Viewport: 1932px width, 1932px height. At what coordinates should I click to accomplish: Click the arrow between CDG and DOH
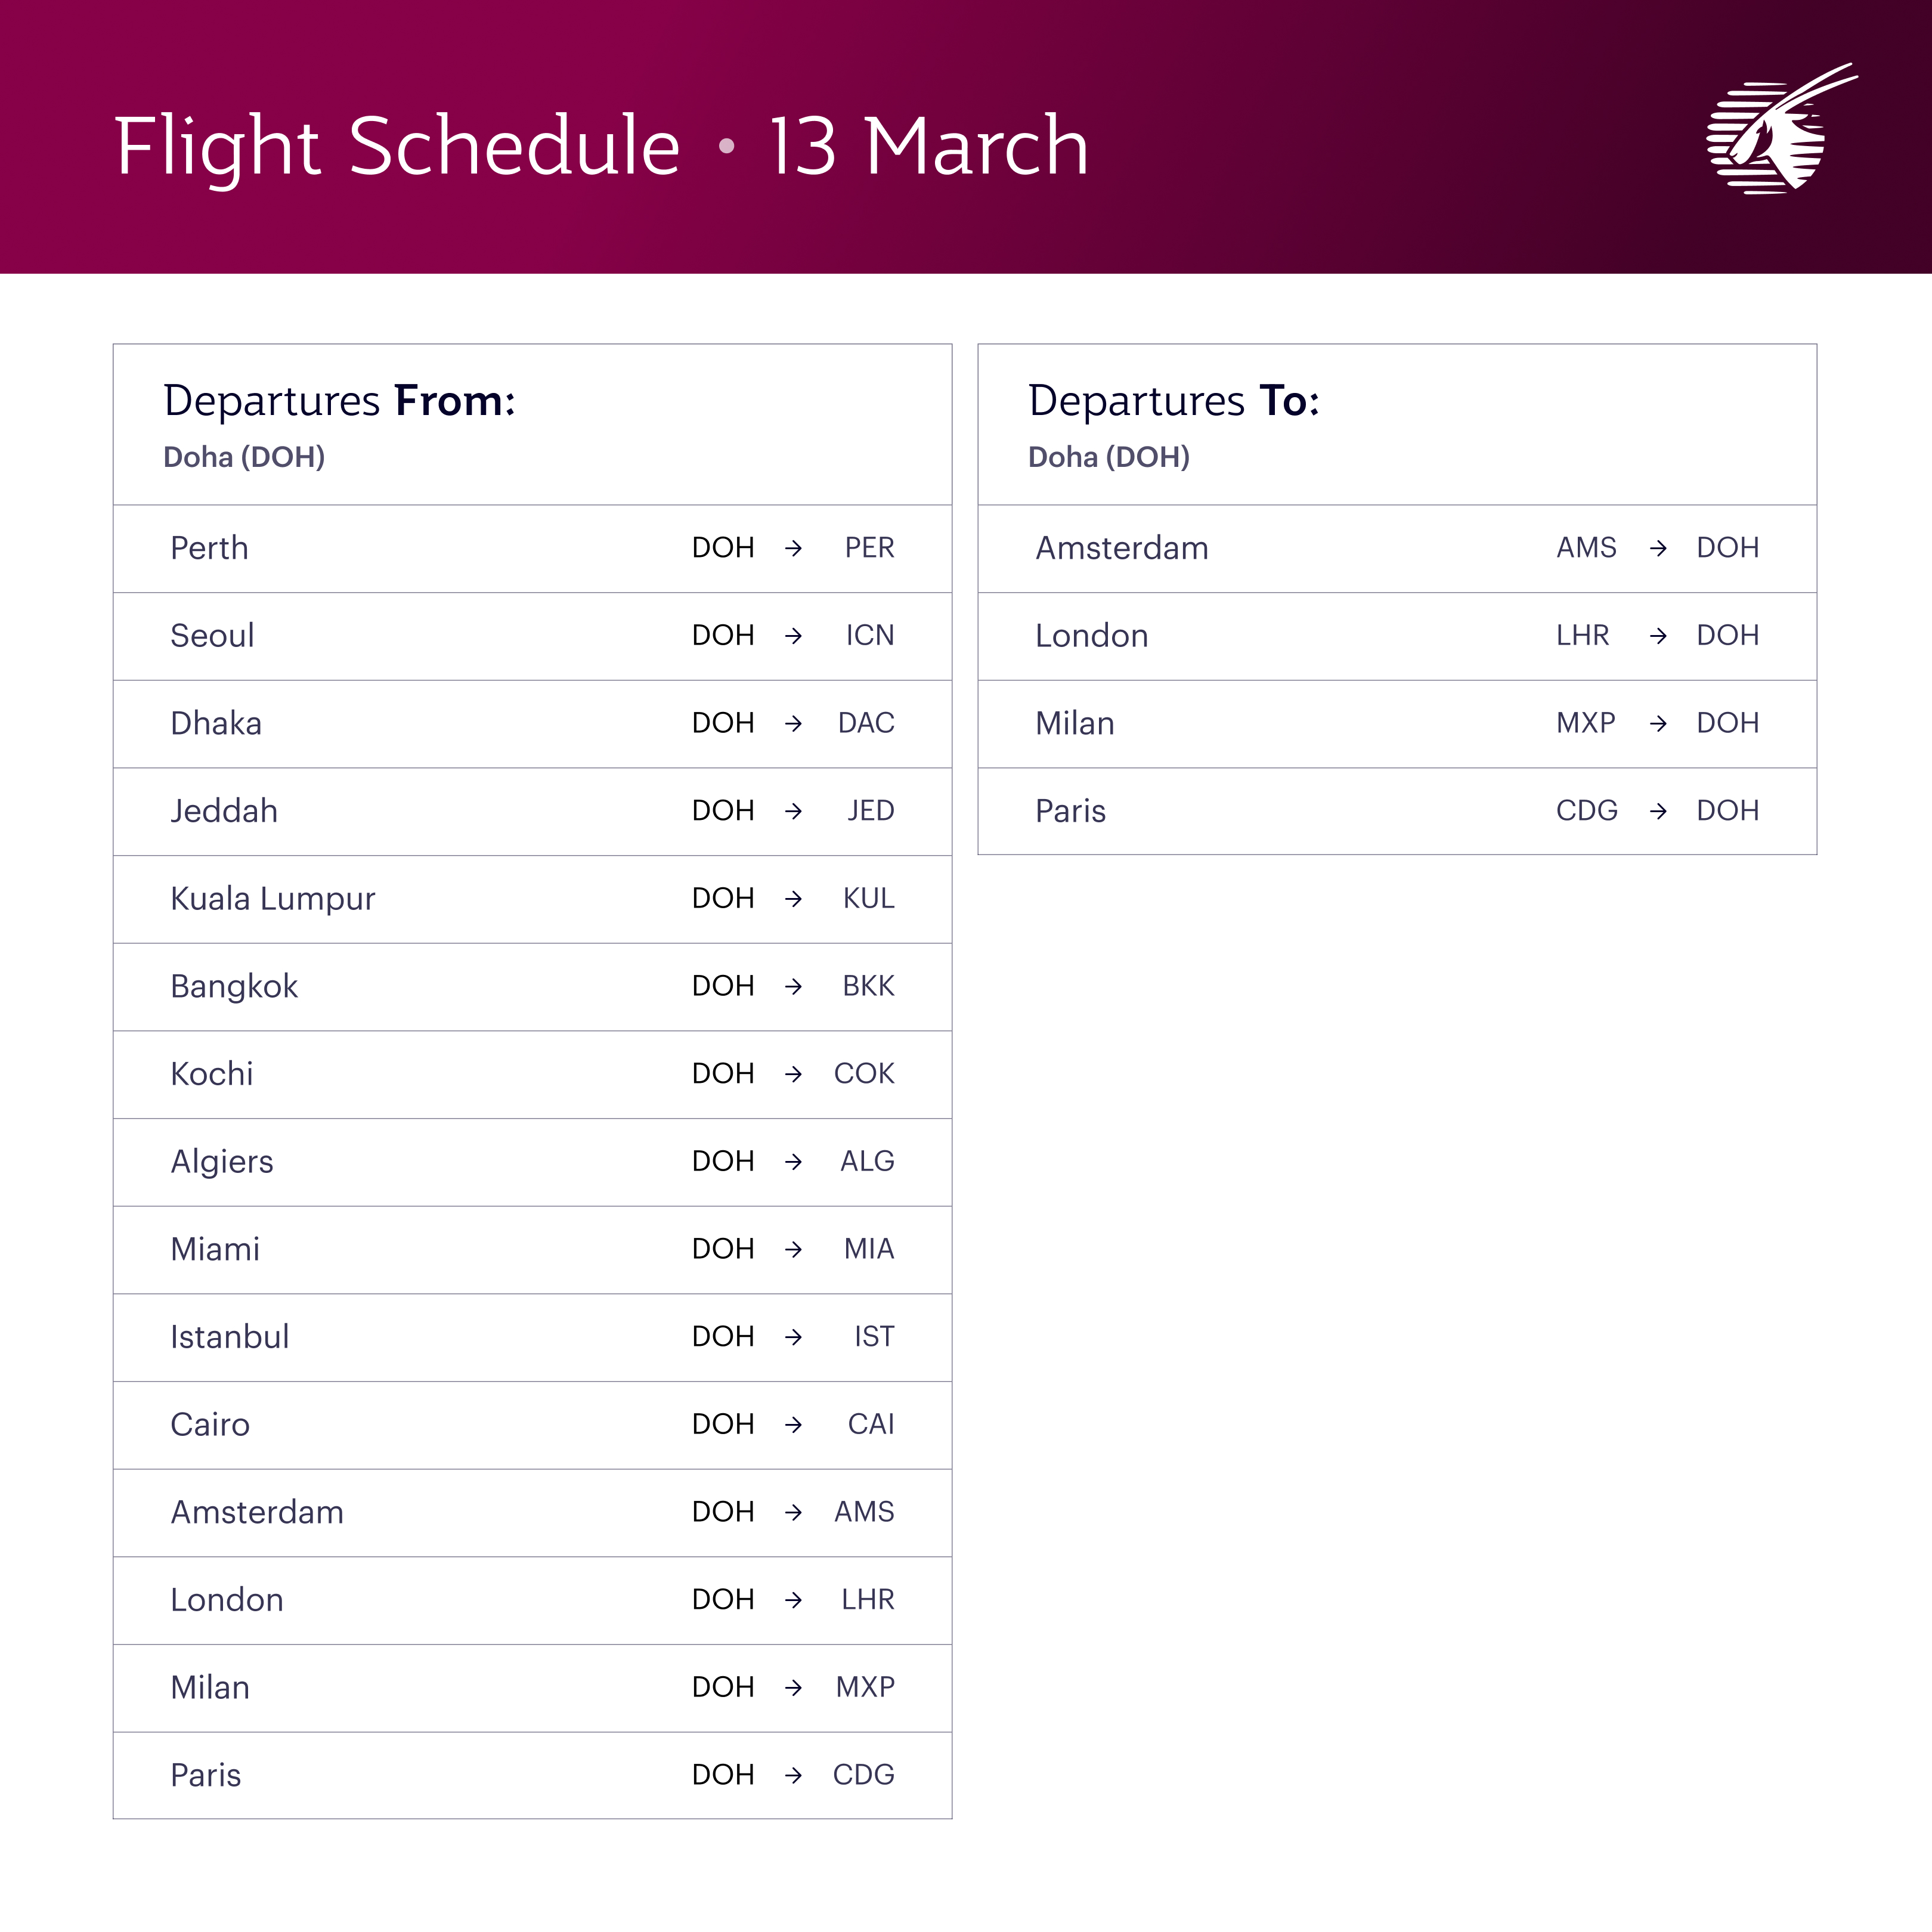pos(1658,811)
